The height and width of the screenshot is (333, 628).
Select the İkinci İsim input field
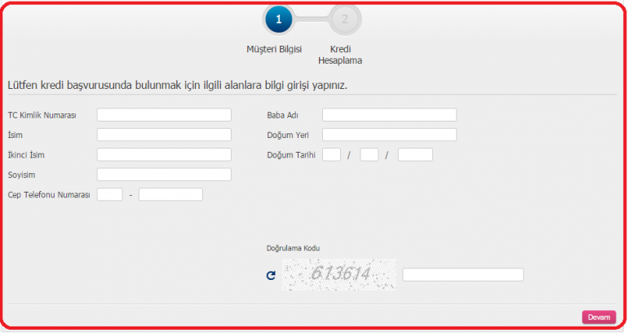(x=164, y=154)
